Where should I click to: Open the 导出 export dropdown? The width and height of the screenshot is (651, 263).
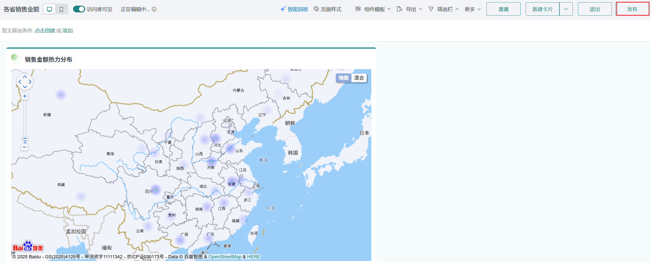[409, 9]
